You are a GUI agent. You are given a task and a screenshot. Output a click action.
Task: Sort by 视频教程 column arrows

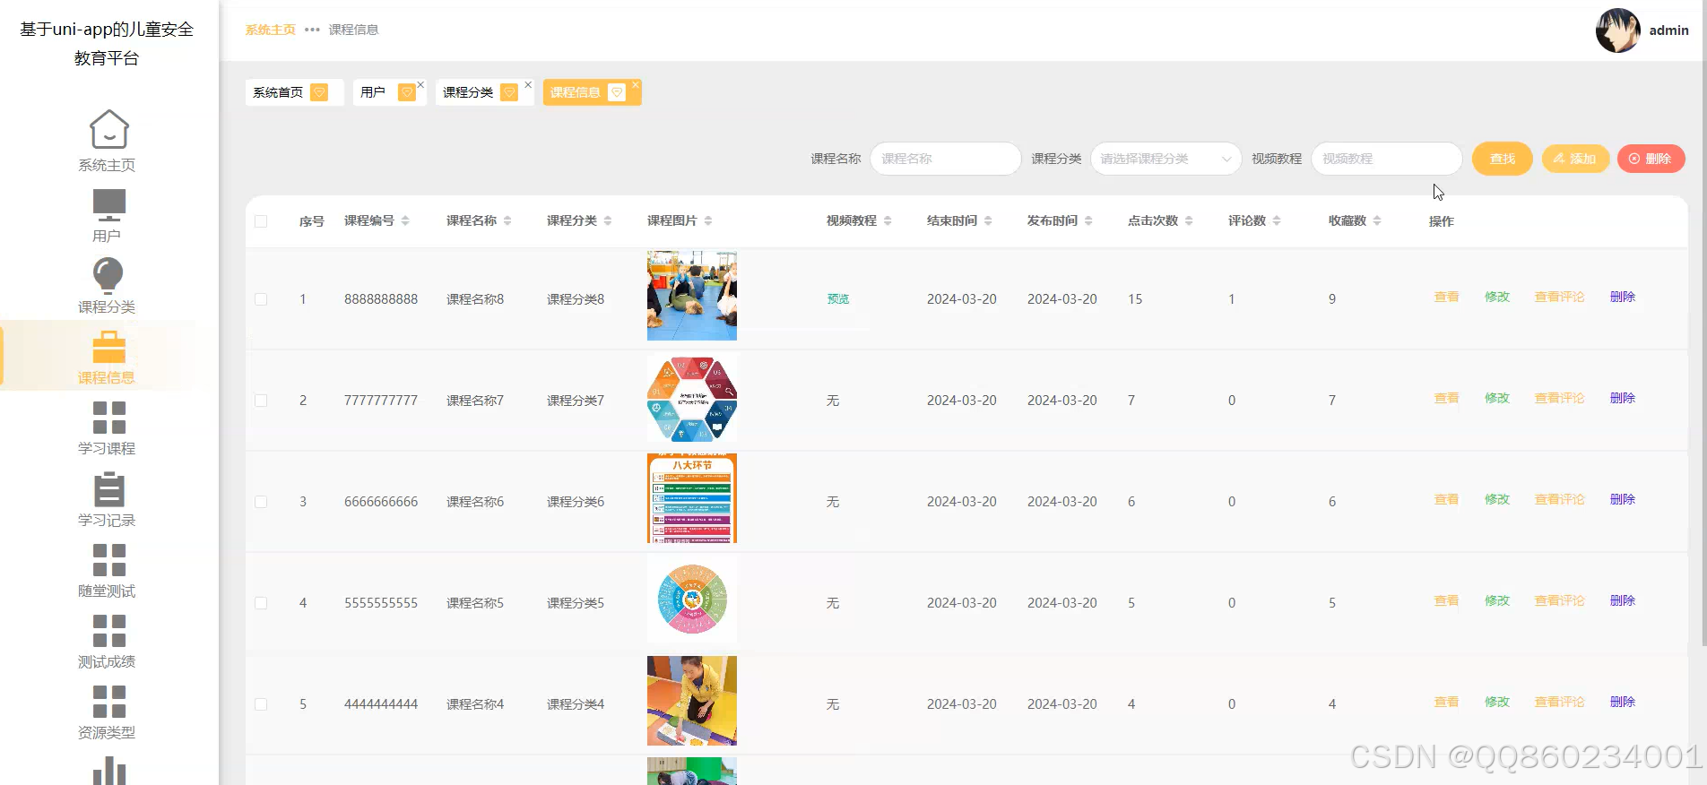(x=888, y=220)
